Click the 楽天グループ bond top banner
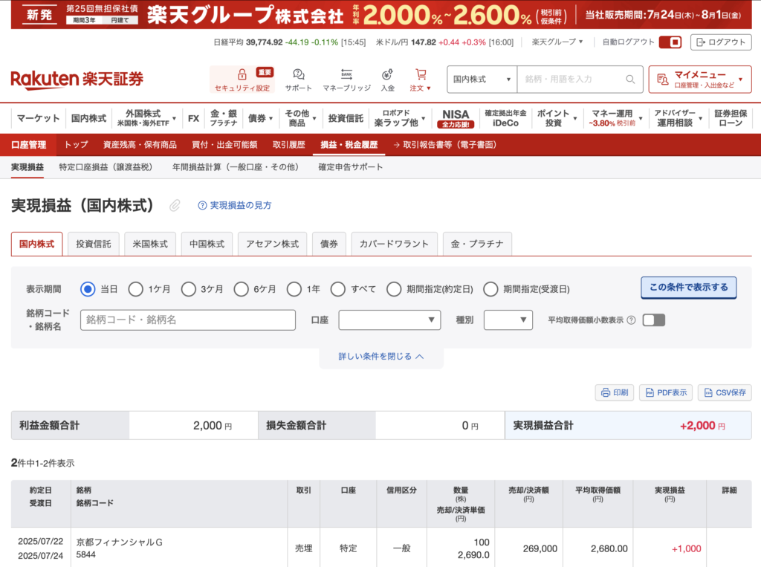Image resolution: width=761 pixels, height=567 pixels. pyautogui.click(x=381, y=15)
